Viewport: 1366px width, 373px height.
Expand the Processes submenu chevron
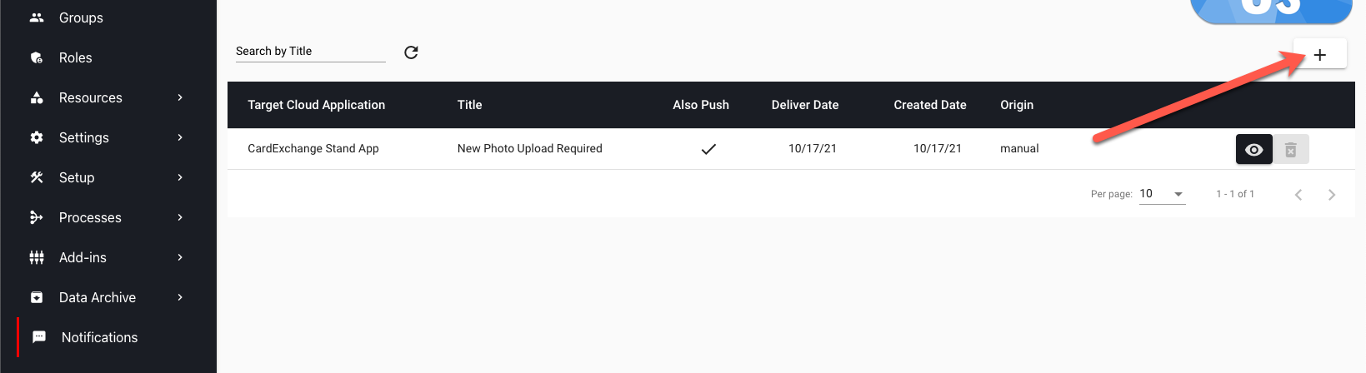click(x=180, y=217)
